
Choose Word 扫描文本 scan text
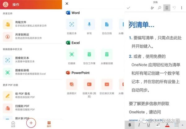coord(72,27)
